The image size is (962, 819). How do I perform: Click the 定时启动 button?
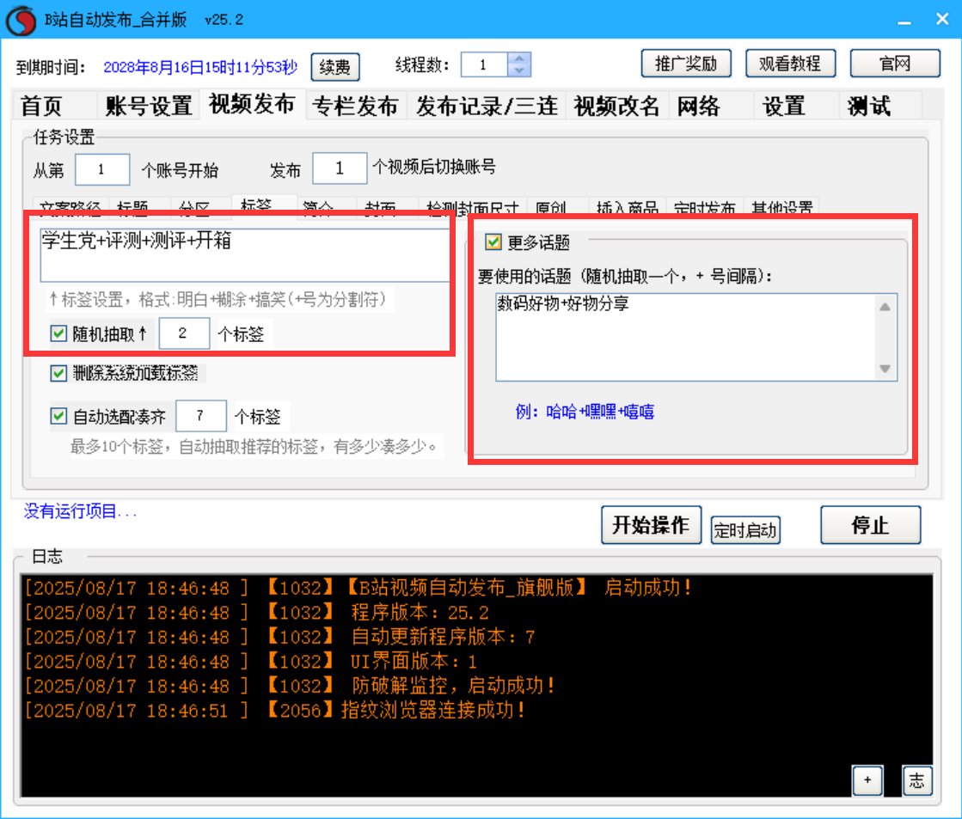coord(745,530)
